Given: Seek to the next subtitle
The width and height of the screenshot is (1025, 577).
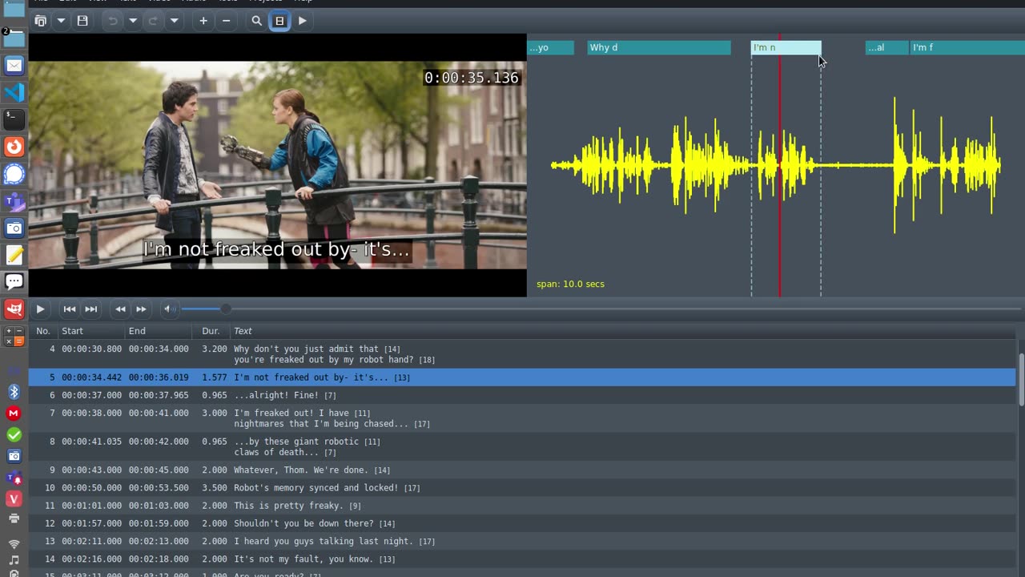Looking at the screenshot, I should tap(91, 309).
